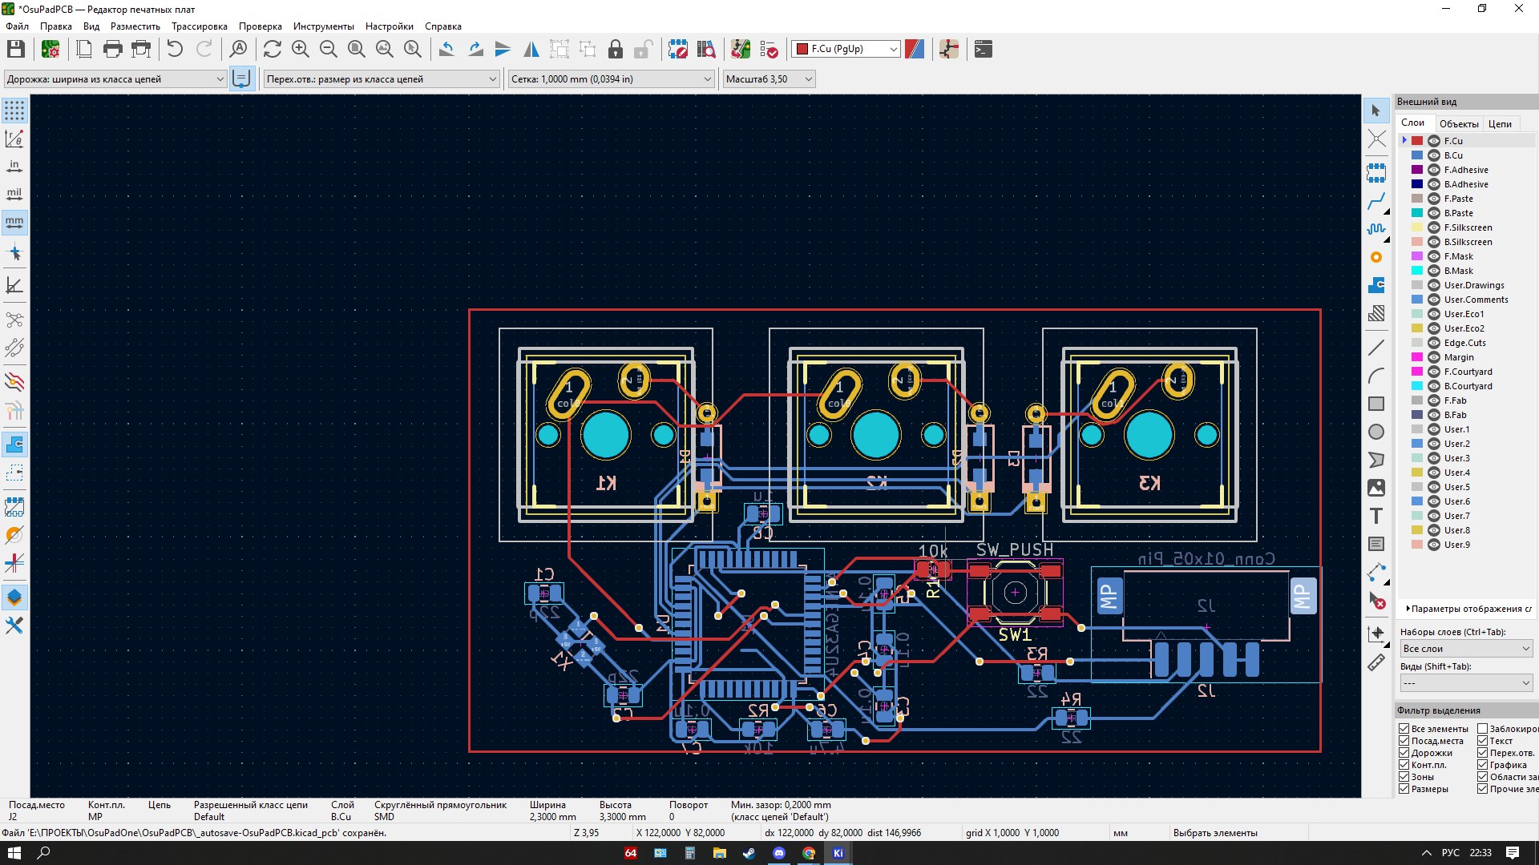
Task: Open grid size 'Сетка' dropdown
Action: (x=611, y=78)
